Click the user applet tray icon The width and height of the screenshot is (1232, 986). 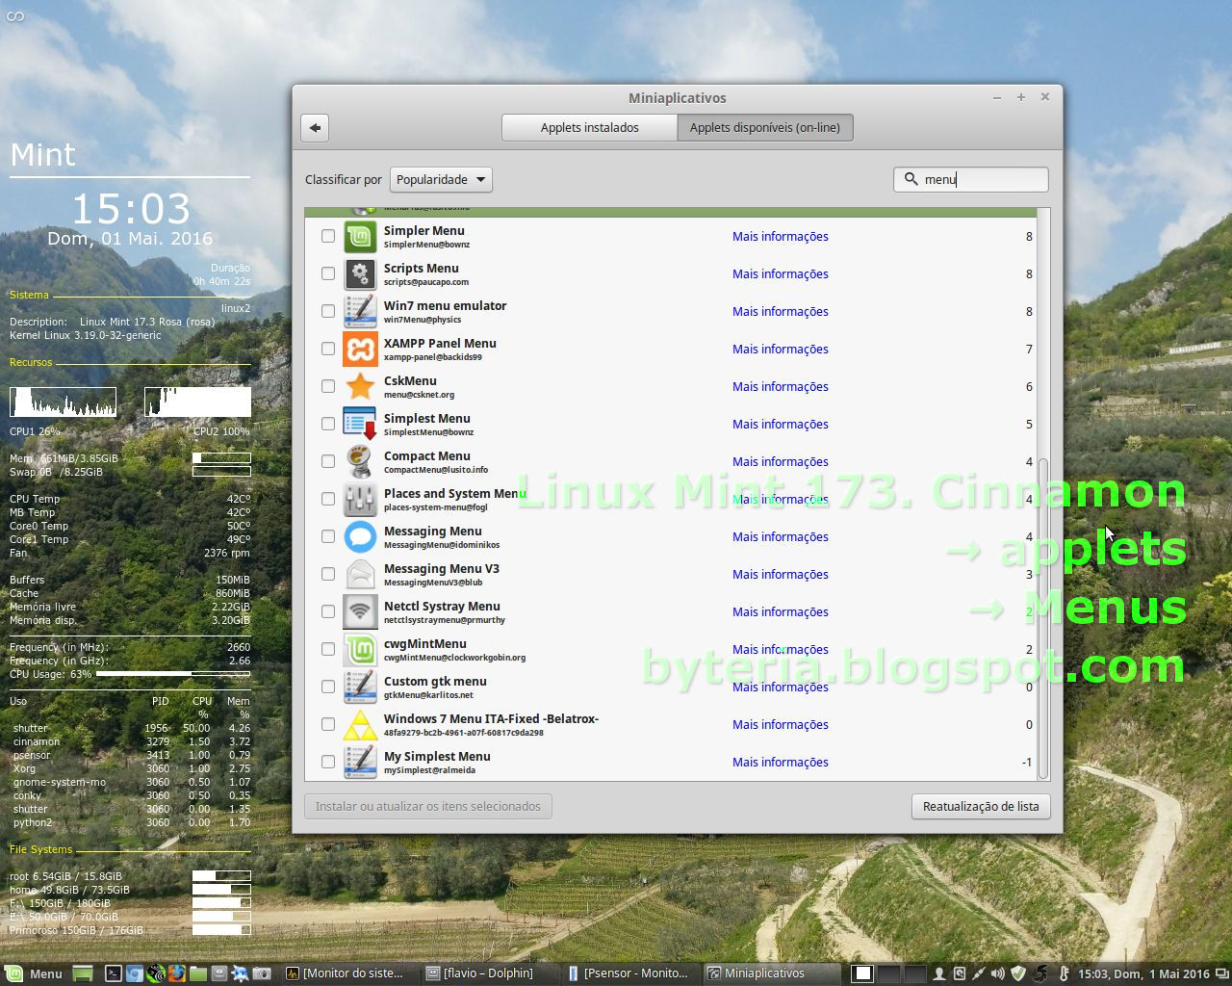tap(939, 973)
